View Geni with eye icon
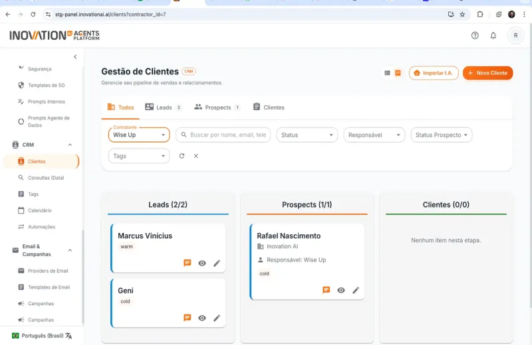 tap(202, 318)
